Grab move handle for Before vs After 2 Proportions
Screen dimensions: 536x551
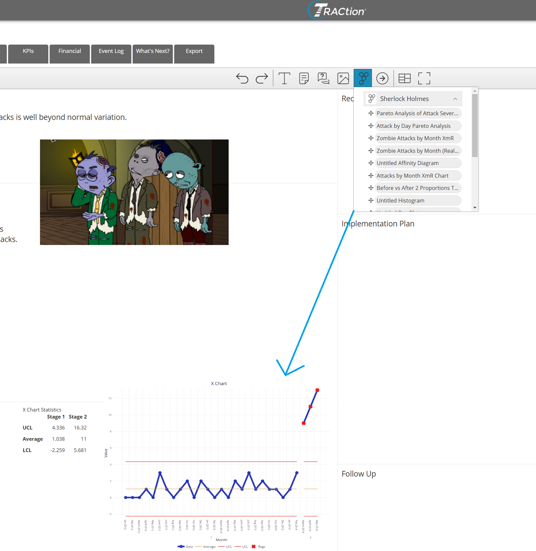click(x=371, y=188)
